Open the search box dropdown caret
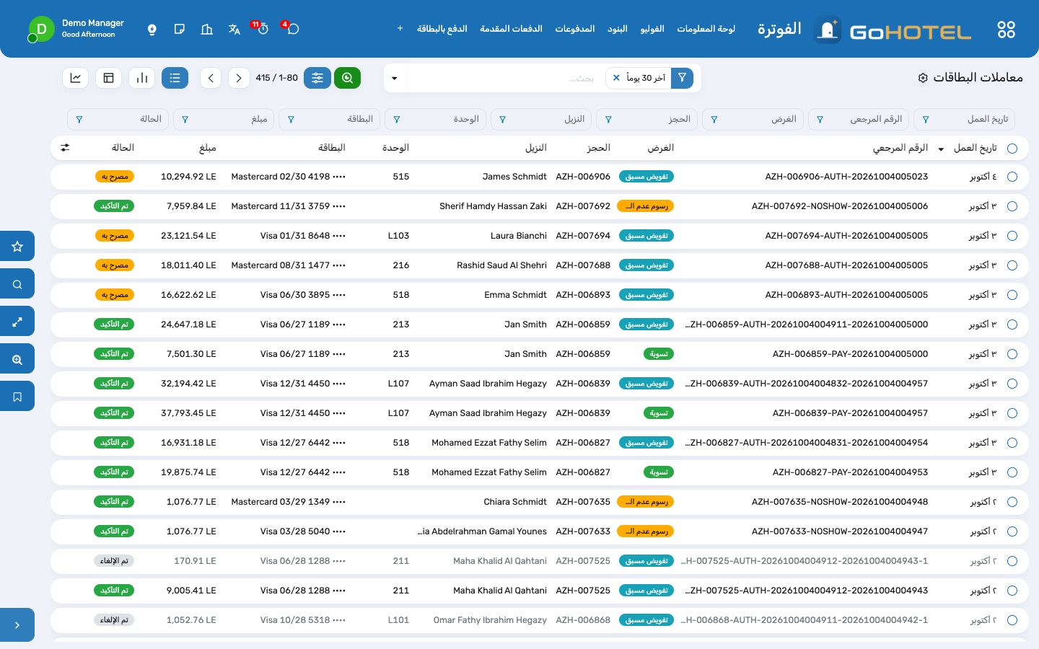This screenshot has height=649, width=1039. pyautogui.click(x=395, y=78)
